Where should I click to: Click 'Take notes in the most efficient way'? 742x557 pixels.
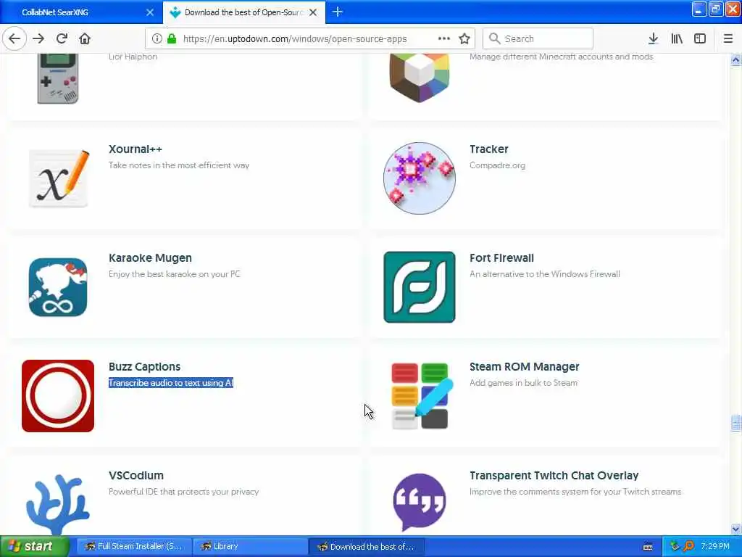[x=179, y=165]
